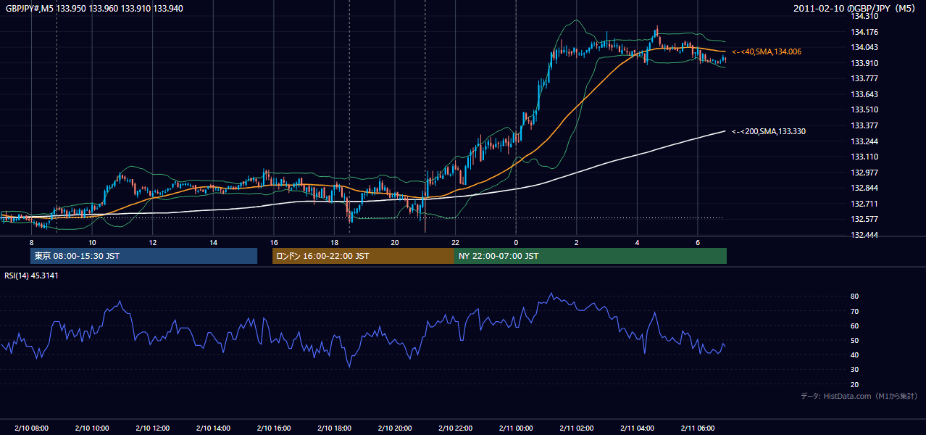The width and height of the screenshot is (926, 435).
Task: Click the 2/10 22:00 date axis label
Action: tap(455, 428)
